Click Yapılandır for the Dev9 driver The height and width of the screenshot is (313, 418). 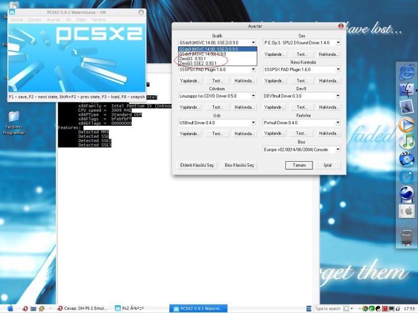point(274,107)
